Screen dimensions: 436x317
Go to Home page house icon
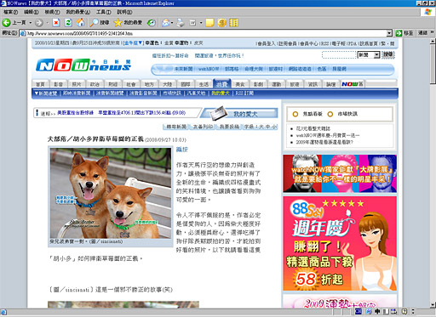(x=80, y=23)
